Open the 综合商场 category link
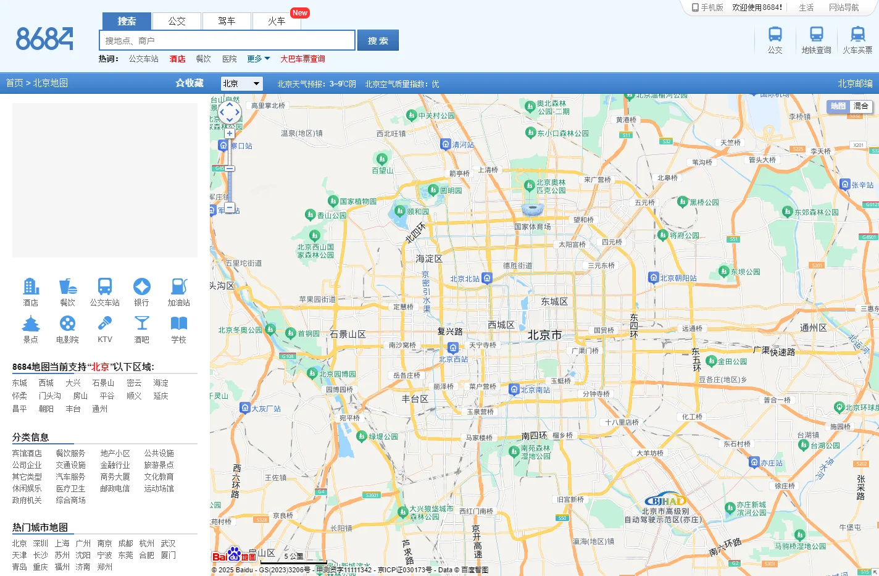This screenshot has height=576, width=879. [x=71, y=500]
